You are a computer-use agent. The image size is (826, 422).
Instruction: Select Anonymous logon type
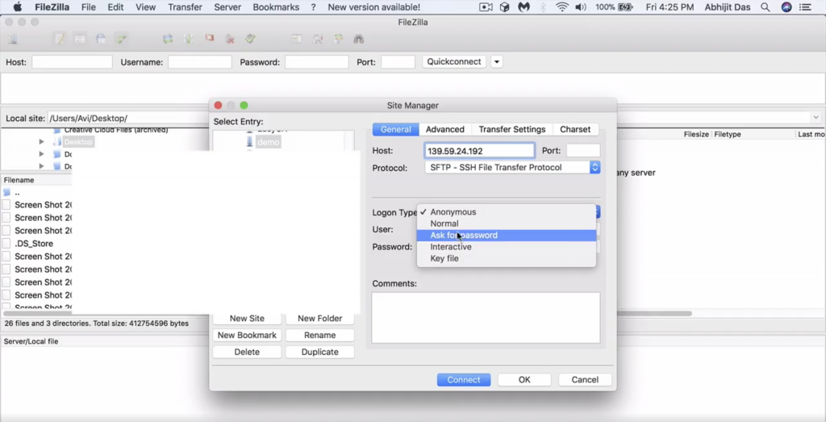pos(507,211)
